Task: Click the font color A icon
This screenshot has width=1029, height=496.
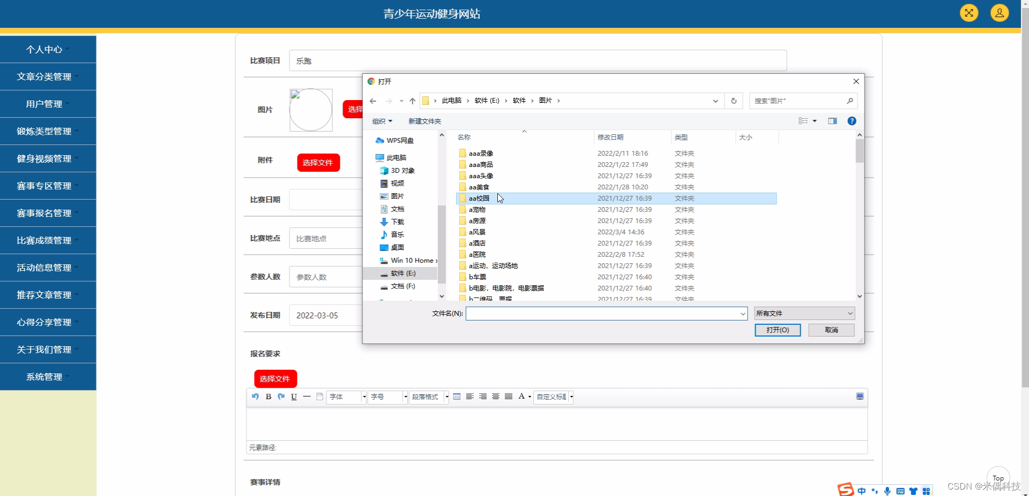Action: coord(521,396)
